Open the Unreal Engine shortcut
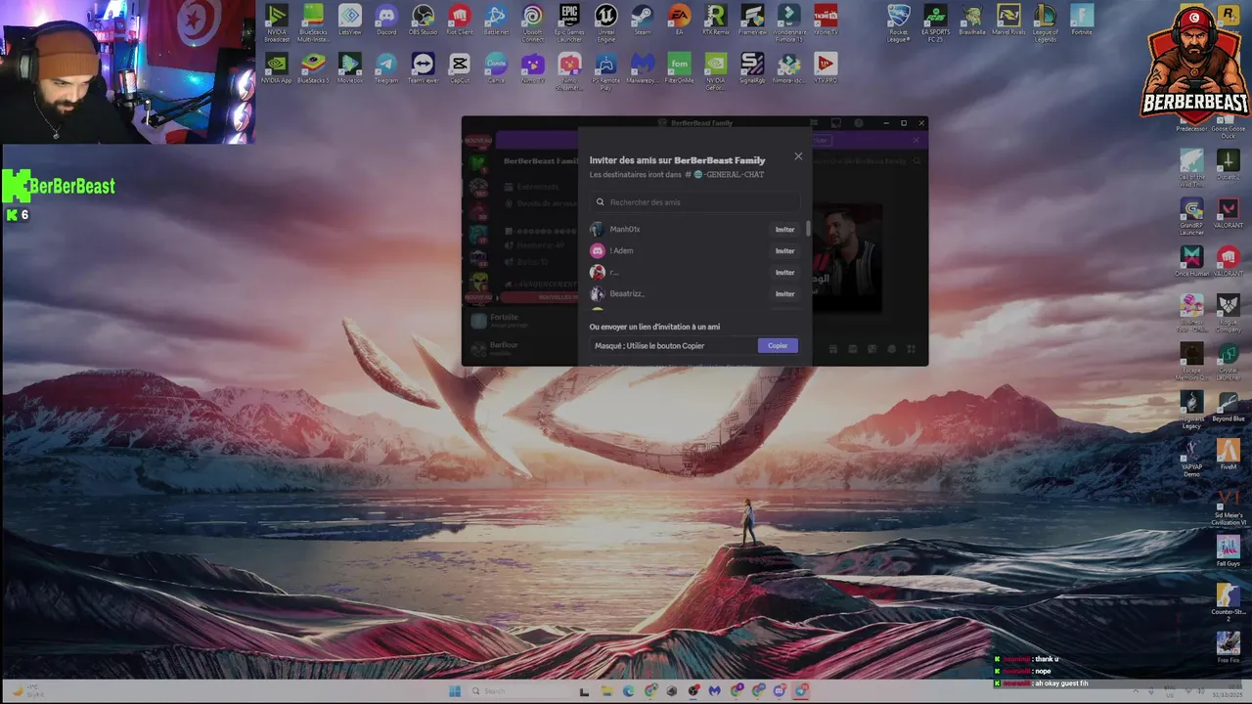The image size is (1252, 704). (x=605, y=22)
